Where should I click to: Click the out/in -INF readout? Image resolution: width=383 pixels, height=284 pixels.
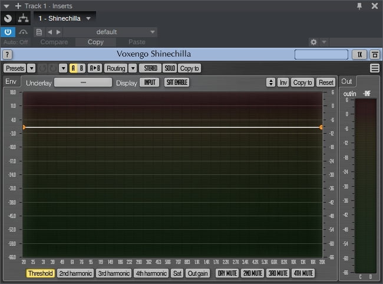coord(367,94)
